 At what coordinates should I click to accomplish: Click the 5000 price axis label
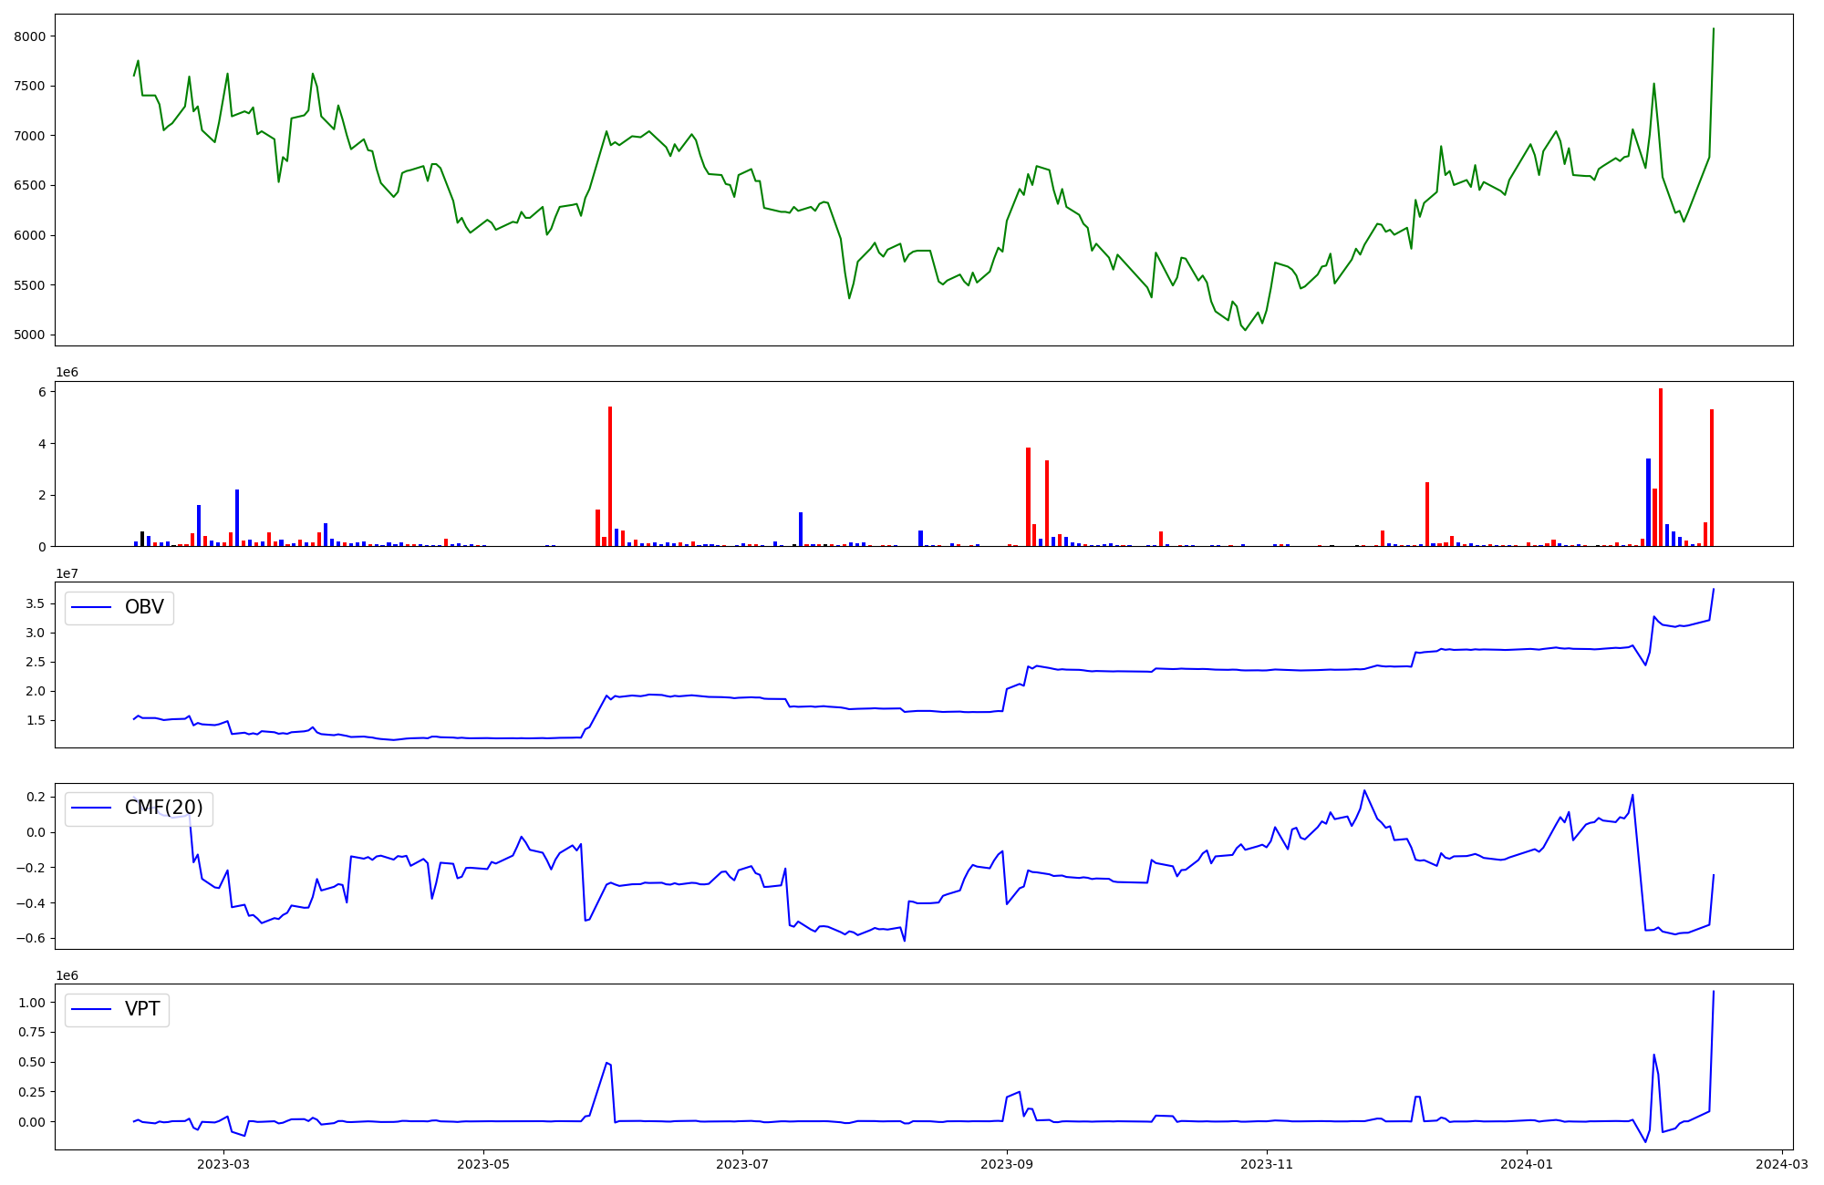pyautogui.click(x=30, y=335)
